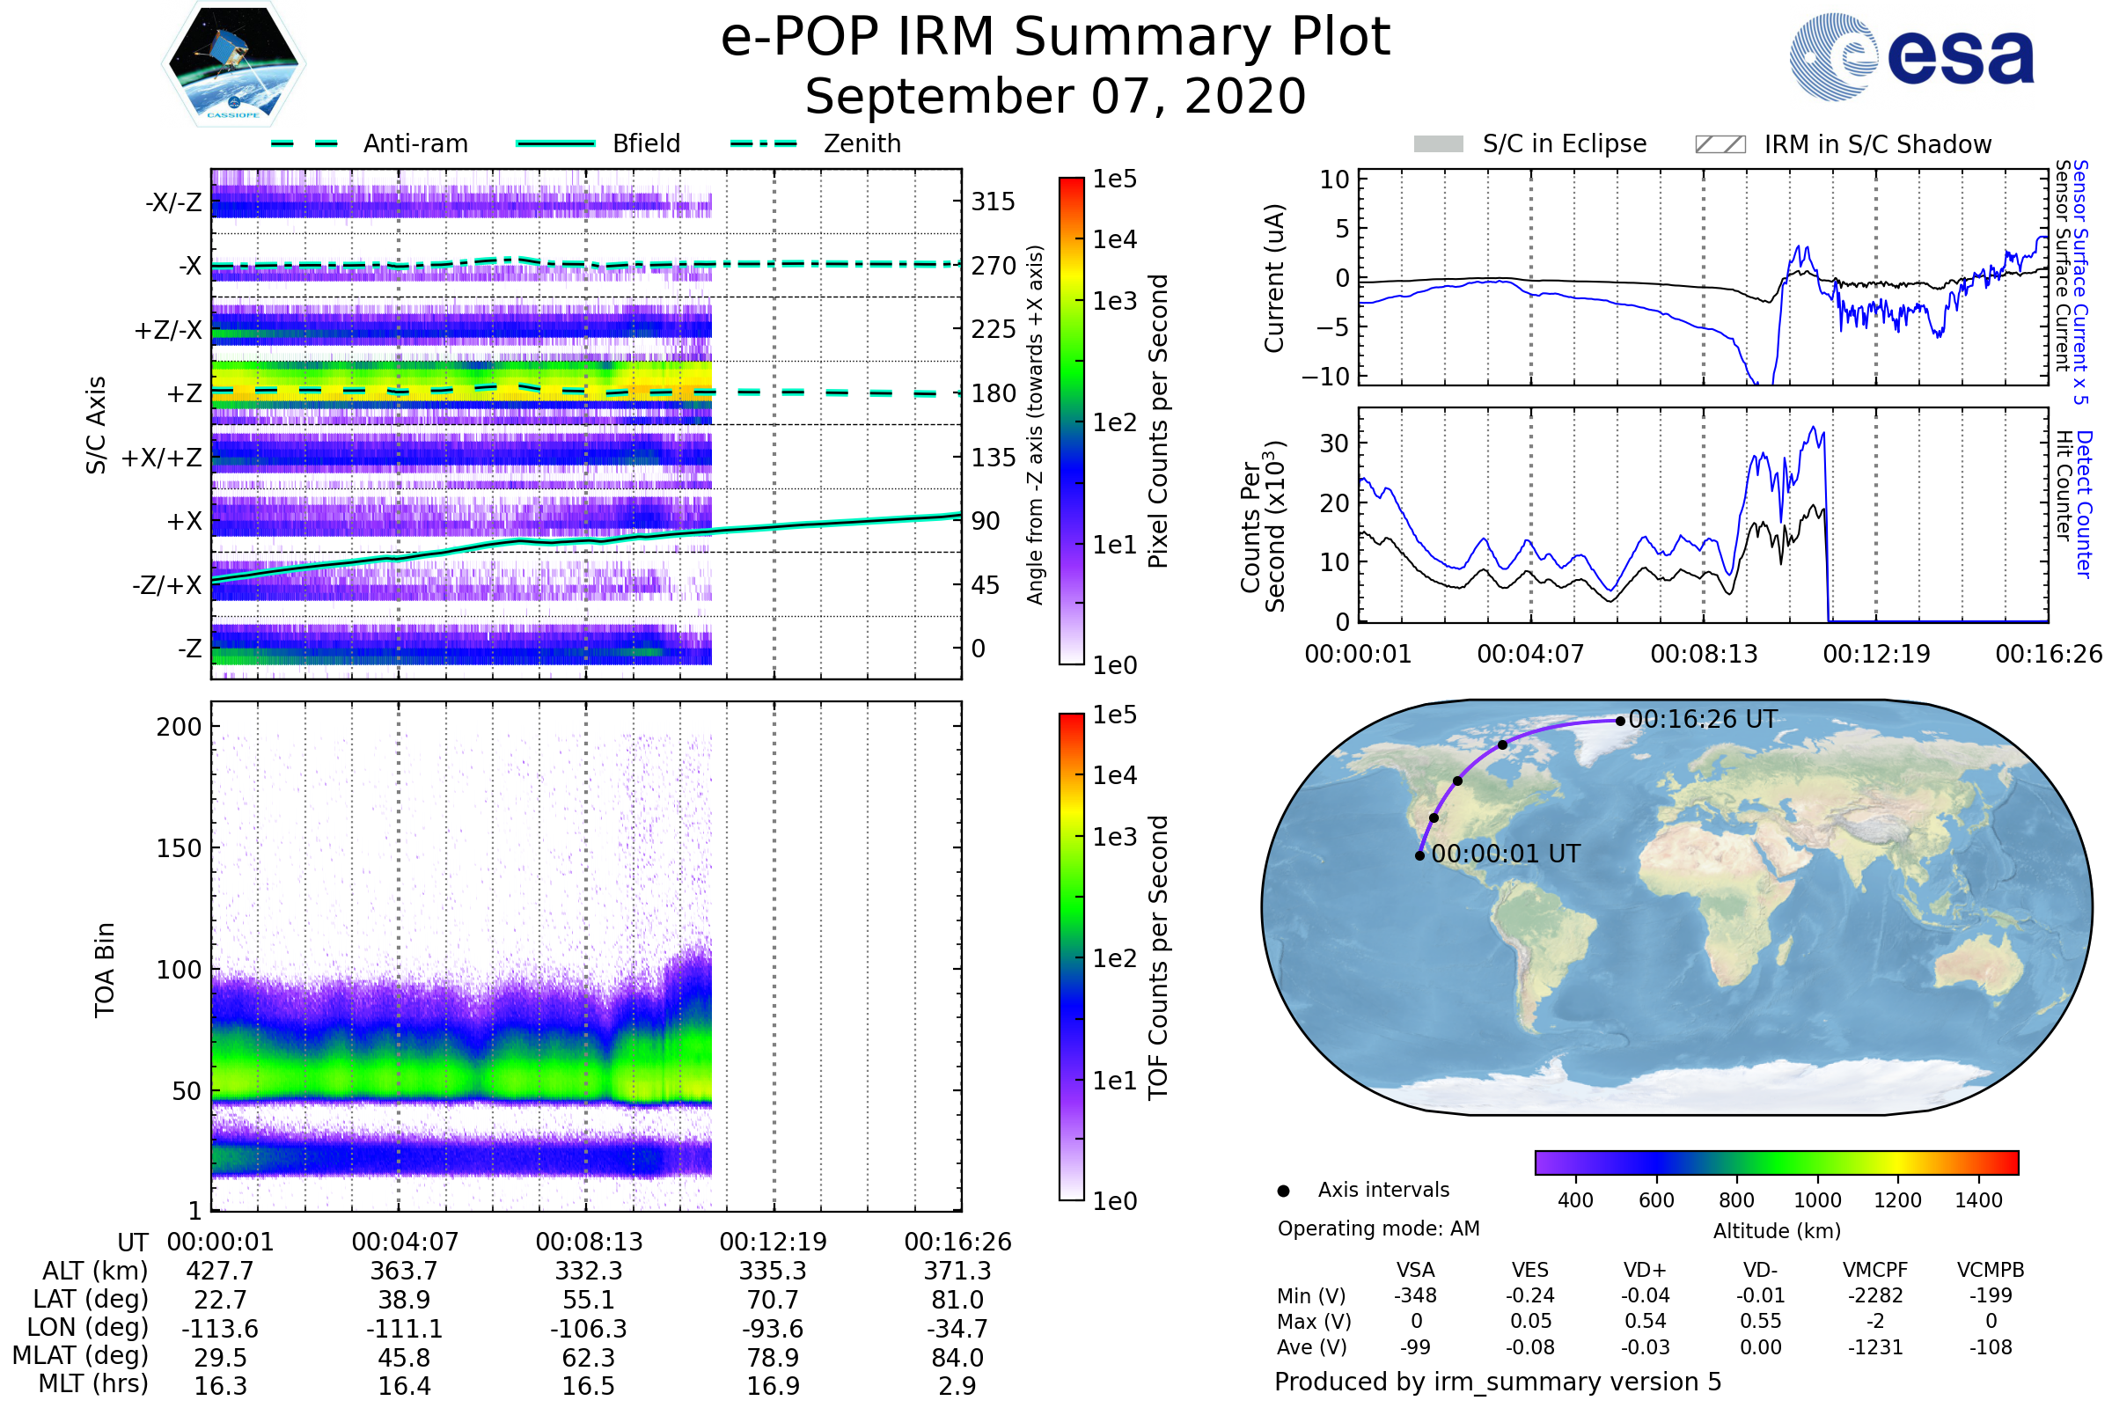Click the Axis intervals black dot legend
Screen dimensions: 2112x1408
(x=1283, y=1191)
